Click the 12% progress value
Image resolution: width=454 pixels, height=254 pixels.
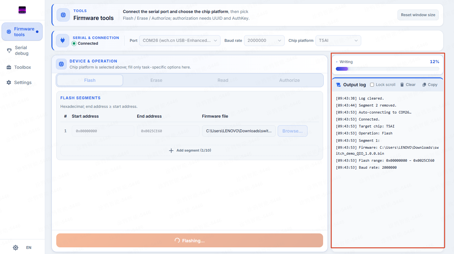(434, 62)
